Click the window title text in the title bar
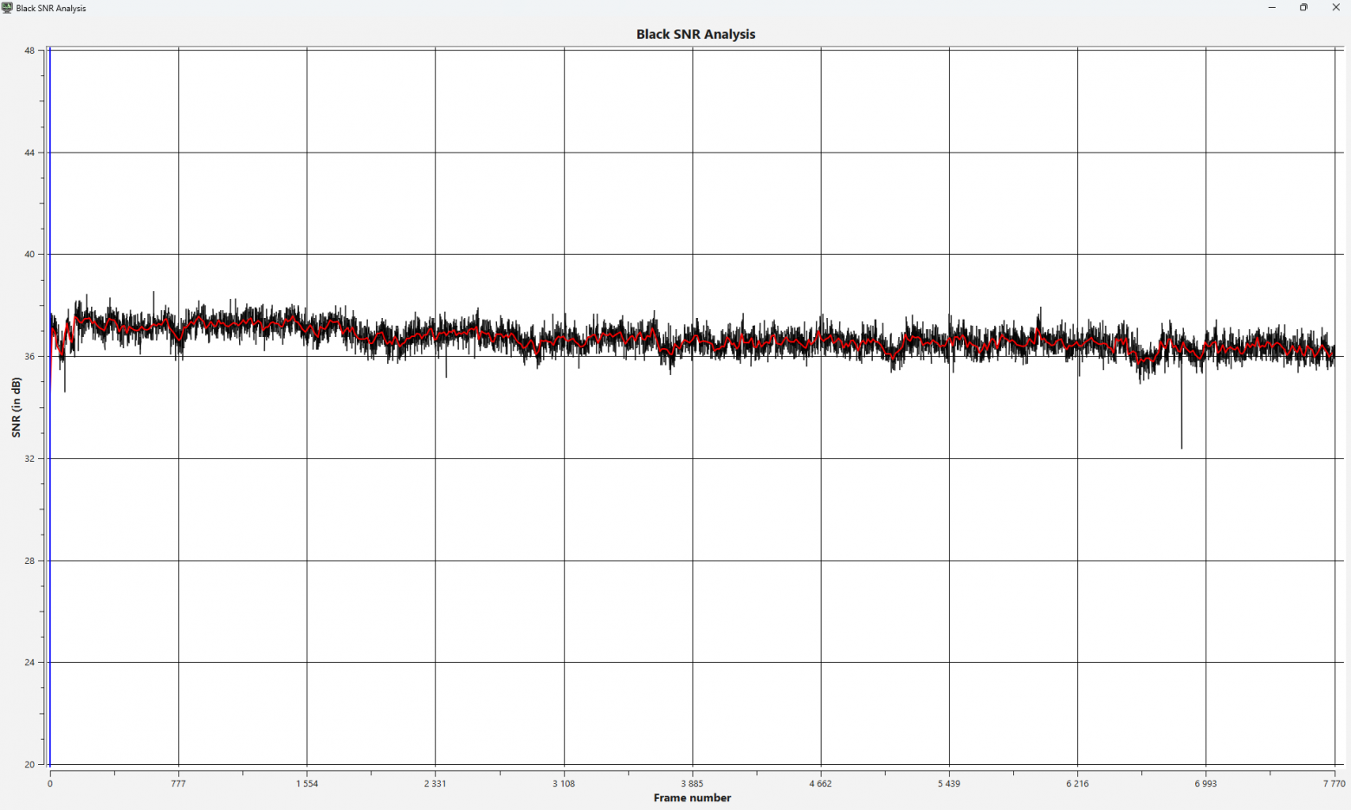The image size is (1351, 810). (x=51, y=9)
